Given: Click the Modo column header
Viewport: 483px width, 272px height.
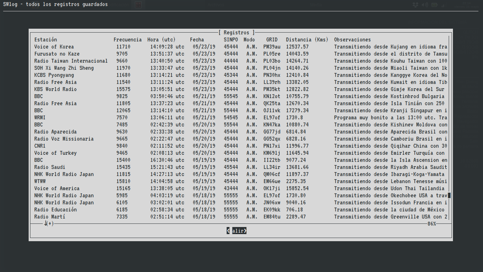Looking at the screenshot, I should [249, 40].
